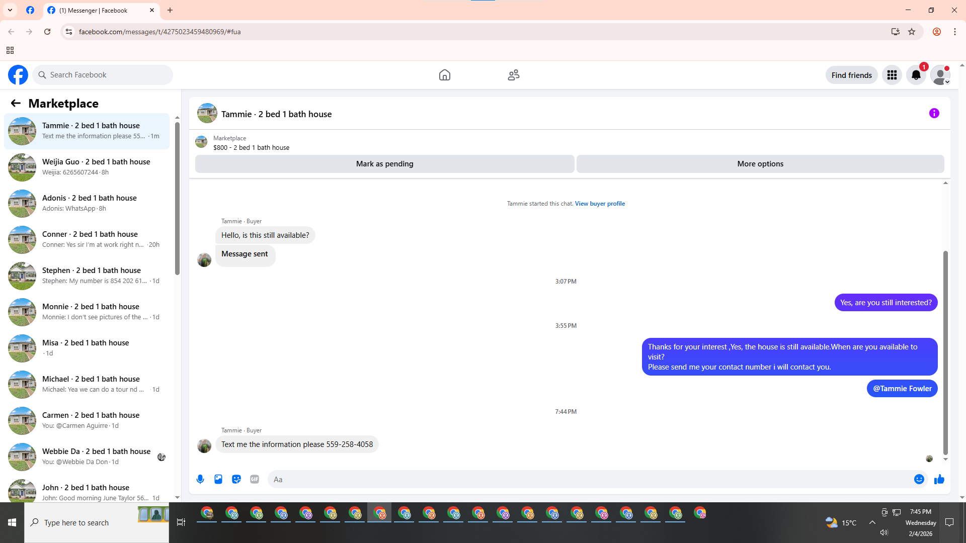Click back arrow beside Marketplace
This screenshot has width=966, height=543.
tap(16, 103)
